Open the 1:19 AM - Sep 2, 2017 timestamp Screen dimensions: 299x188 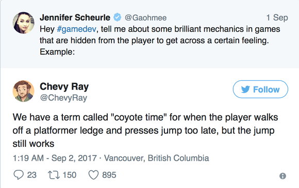click(55, 158)
